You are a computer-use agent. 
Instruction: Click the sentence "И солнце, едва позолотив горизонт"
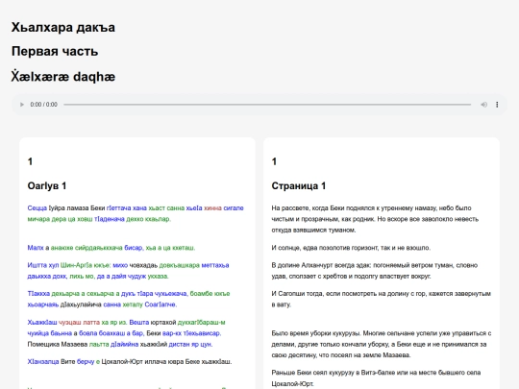[x=351, y=248]
